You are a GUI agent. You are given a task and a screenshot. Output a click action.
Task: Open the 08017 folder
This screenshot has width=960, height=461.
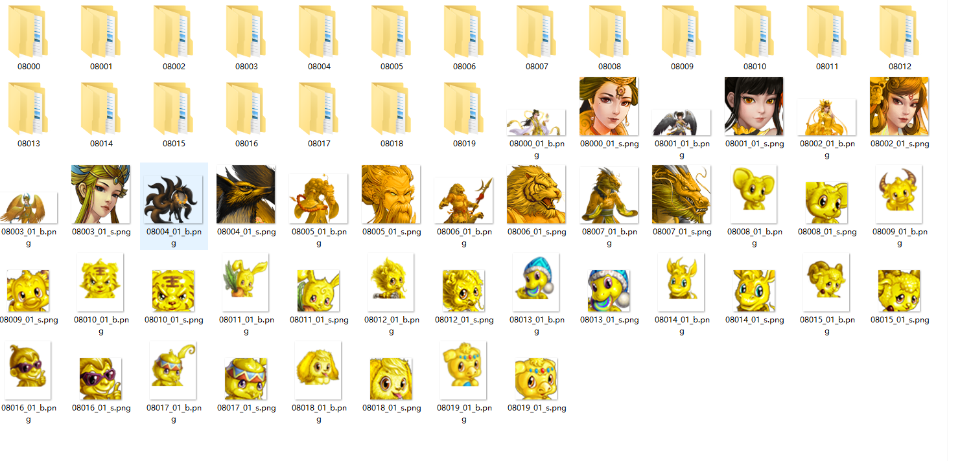tap(319, 109)
